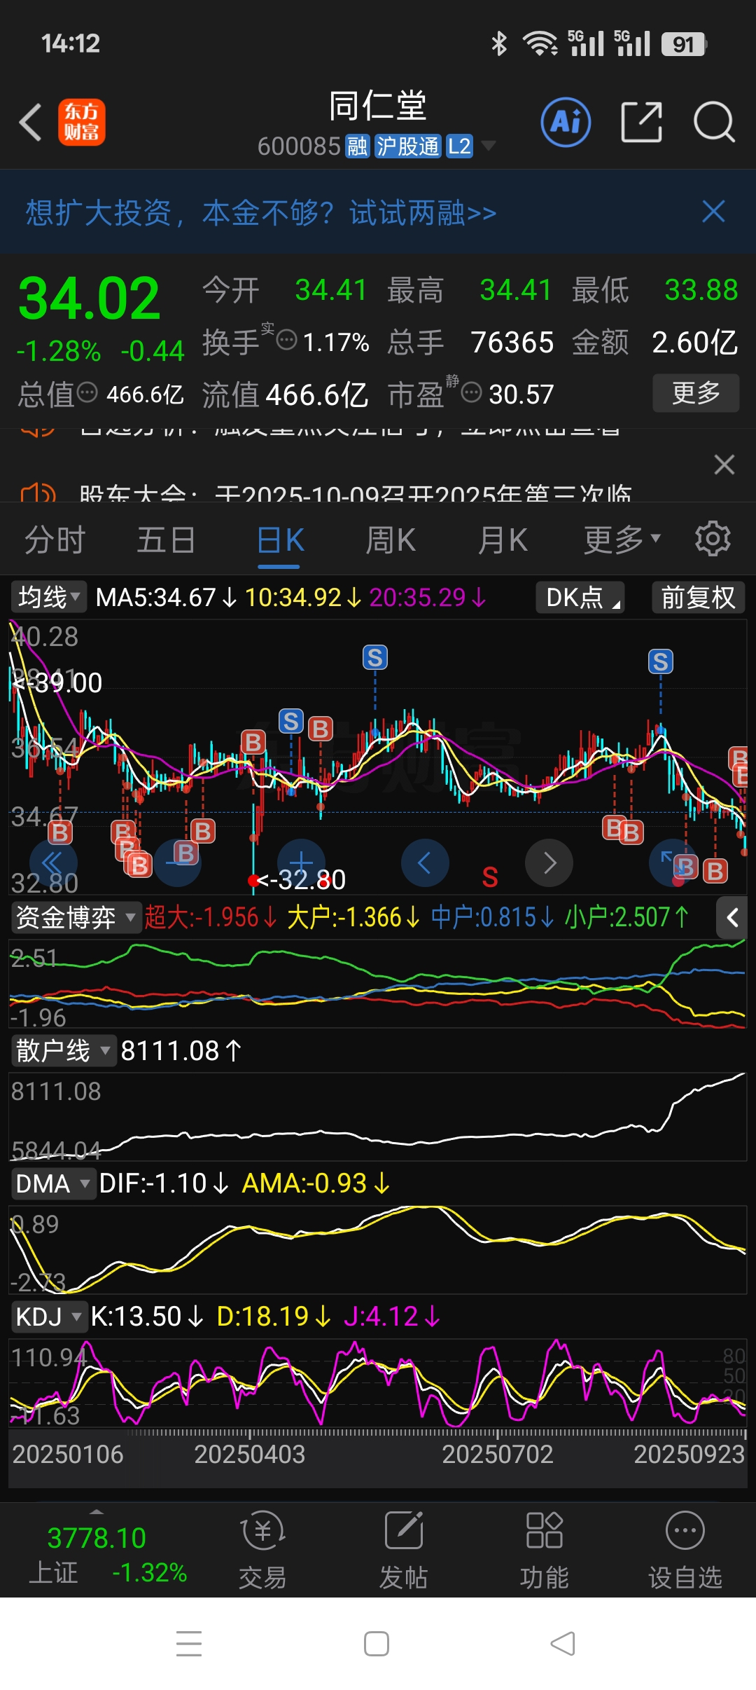Open the 试试两融 promotion link
The height and width of the screenshot is (1690, 756).
[423, 212]
